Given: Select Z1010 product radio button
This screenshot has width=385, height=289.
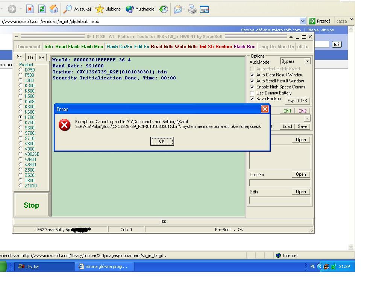Looking at the screenshot, I should coord(21,186).
